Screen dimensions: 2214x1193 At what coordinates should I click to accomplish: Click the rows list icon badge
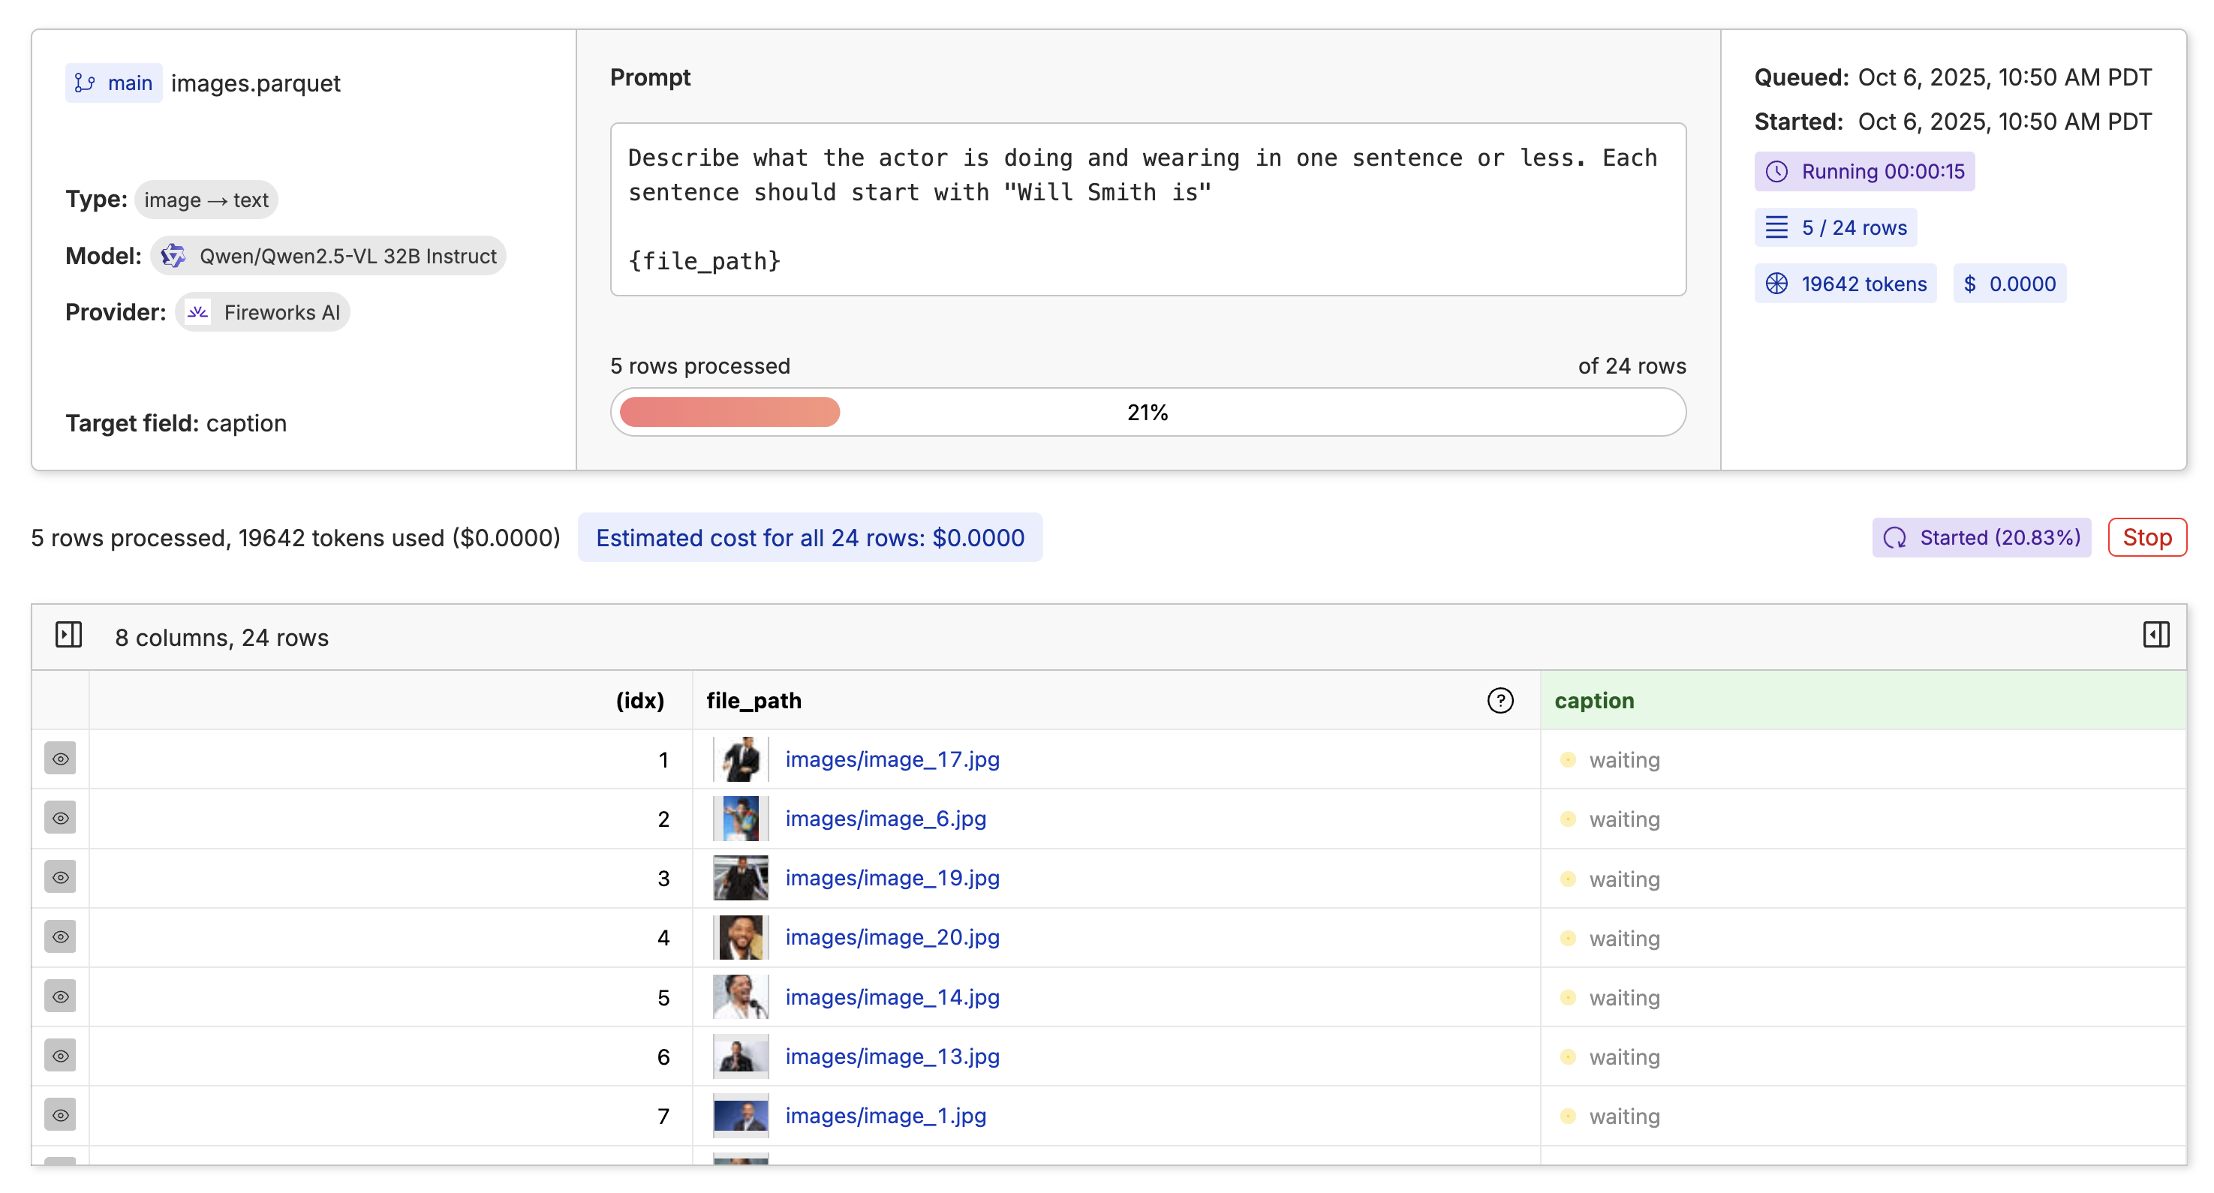tap(1776, 228)
